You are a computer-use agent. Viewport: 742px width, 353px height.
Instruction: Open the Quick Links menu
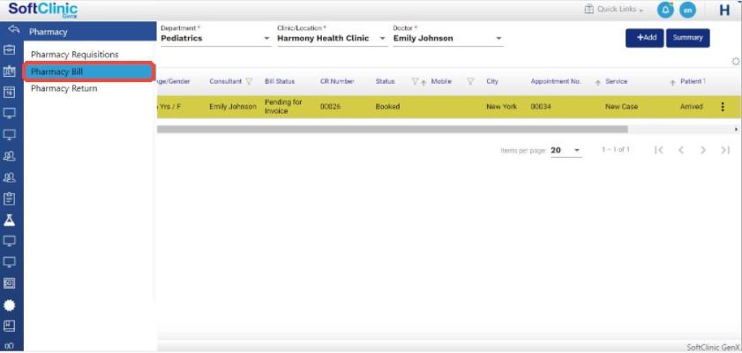pyautogui.click(x=614, y=10)
